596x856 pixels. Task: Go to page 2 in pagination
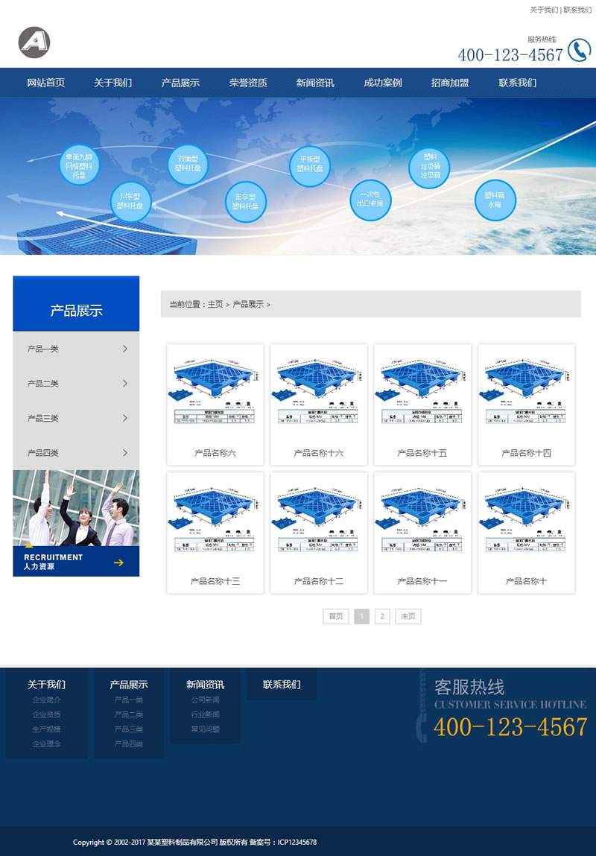tap(382, 616)
